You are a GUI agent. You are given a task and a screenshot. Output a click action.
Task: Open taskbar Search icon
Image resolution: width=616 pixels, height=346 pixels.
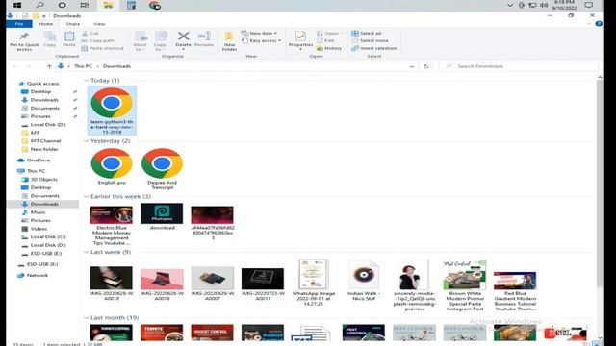[39, 5]
